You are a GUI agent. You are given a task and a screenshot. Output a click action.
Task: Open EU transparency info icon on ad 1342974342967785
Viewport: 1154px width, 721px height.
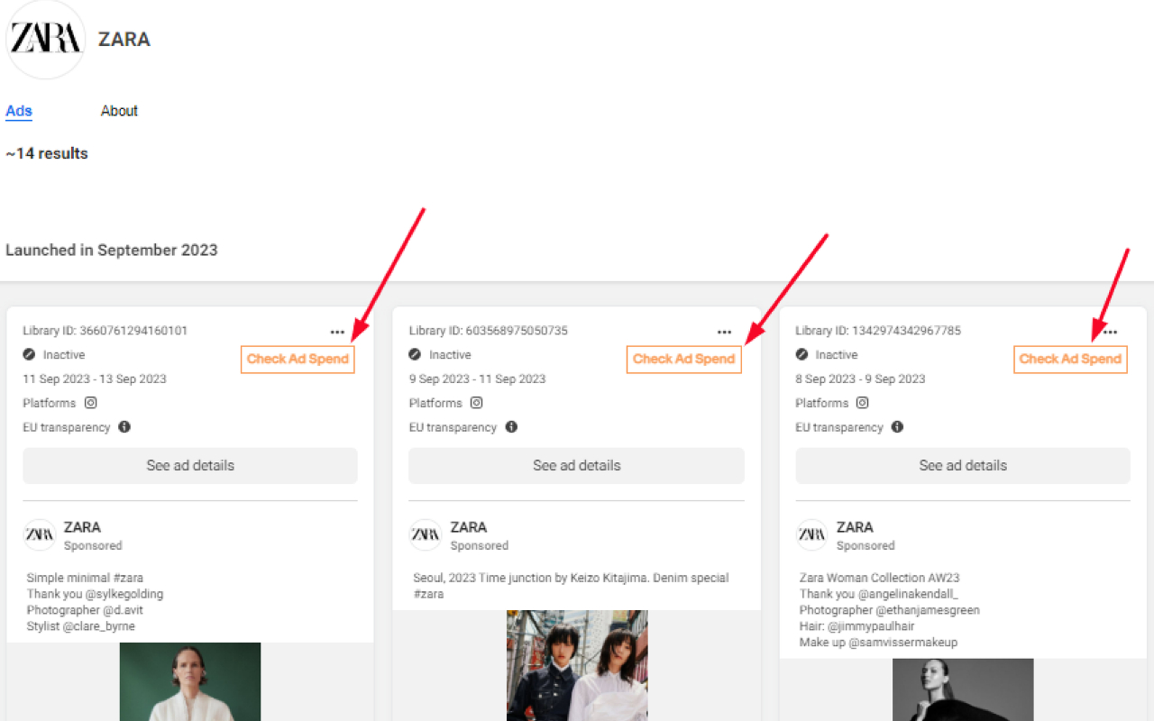(x=897, y=427)
